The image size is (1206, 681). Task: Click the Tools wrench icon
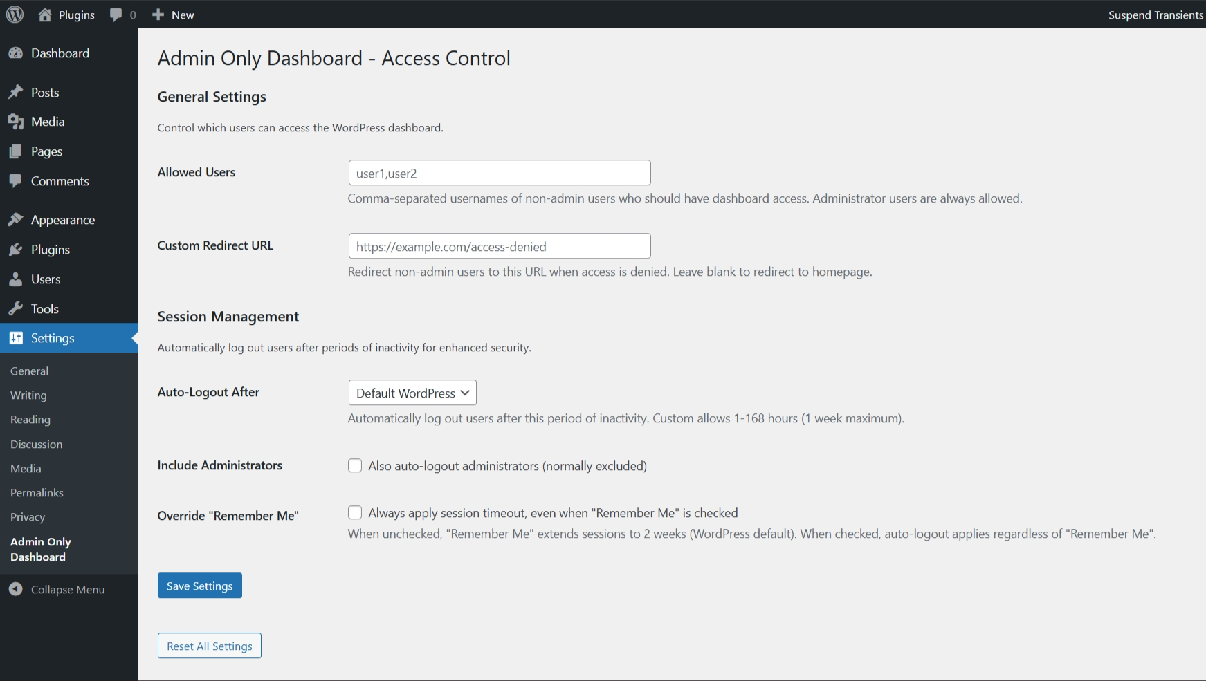[17, 308]
